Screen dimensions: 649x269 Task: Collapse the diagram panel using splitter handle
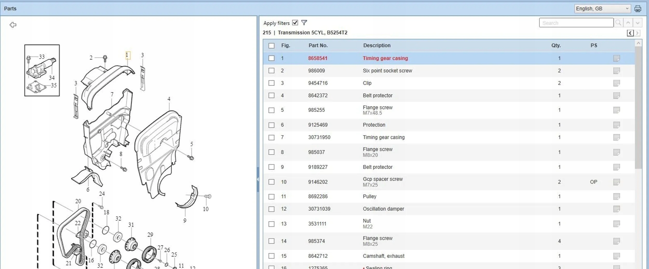pos(258,179)
